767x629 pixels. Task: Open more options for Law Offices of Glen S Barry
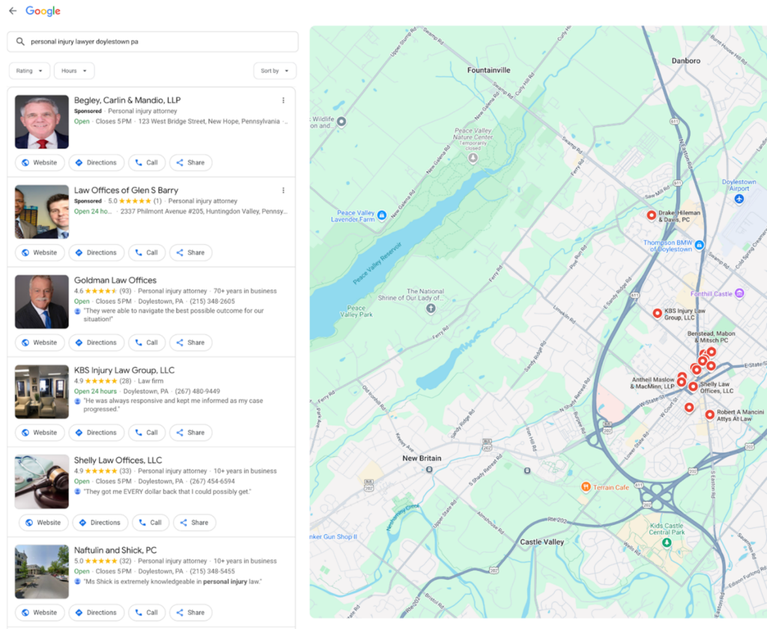point(283,191)
